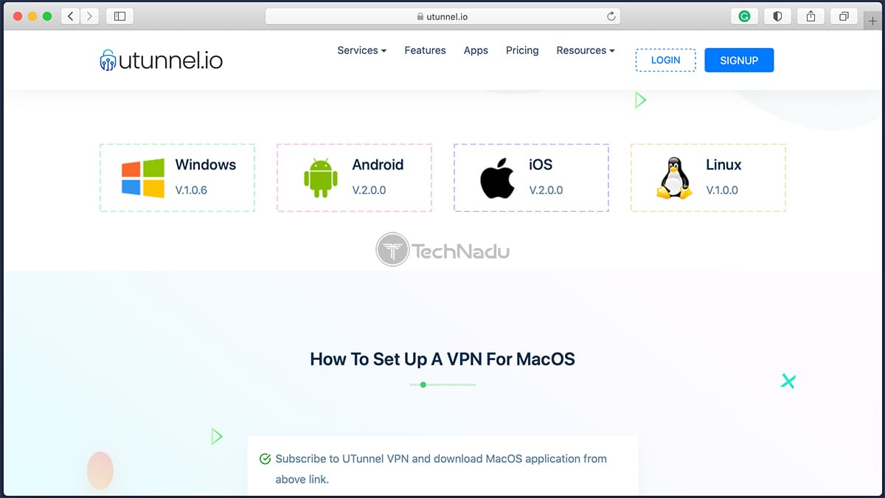Toggle the Safari sidebar button
The height and width of the screenshot is (498, 885).
119,15
